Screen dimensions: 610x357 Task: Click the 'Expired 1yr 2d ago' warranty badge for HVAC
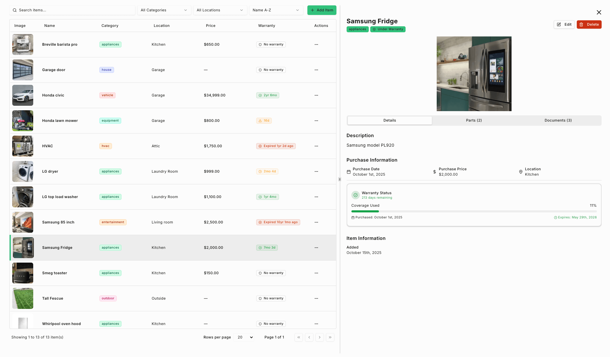[276, 146]
